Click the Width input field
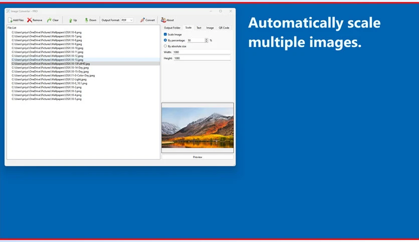This screenshot has height=242, width=419. point(202,52)
